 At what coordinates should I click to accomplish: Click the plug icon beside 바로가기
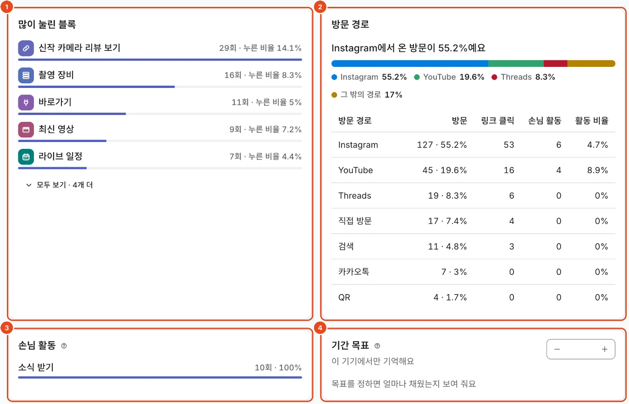click(x=26, y=102)
